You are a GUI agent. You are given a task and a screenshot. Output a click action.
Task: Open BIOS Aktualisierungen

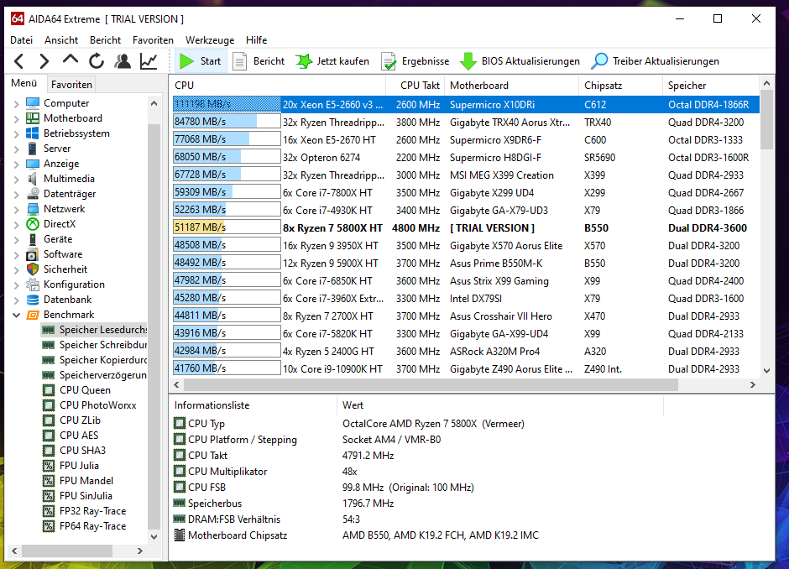pos(520,61)
